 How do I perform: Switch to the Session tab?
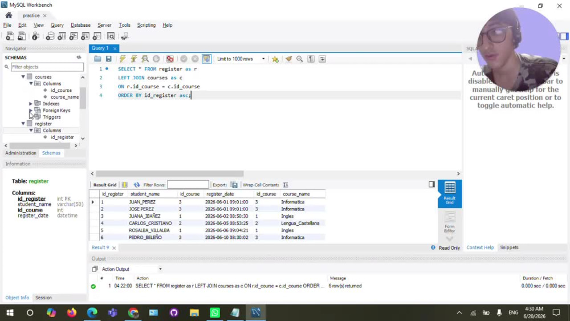coord(43,298)
